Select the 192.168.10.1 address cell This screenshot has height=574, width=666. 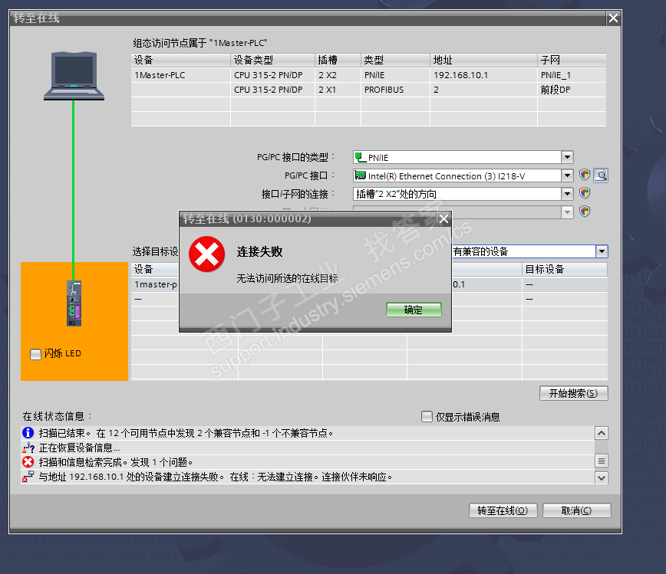click(x=484, y=75)
